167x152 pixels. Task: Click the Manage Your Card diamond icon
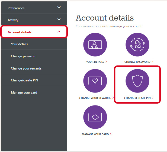(x=95, y=117)
